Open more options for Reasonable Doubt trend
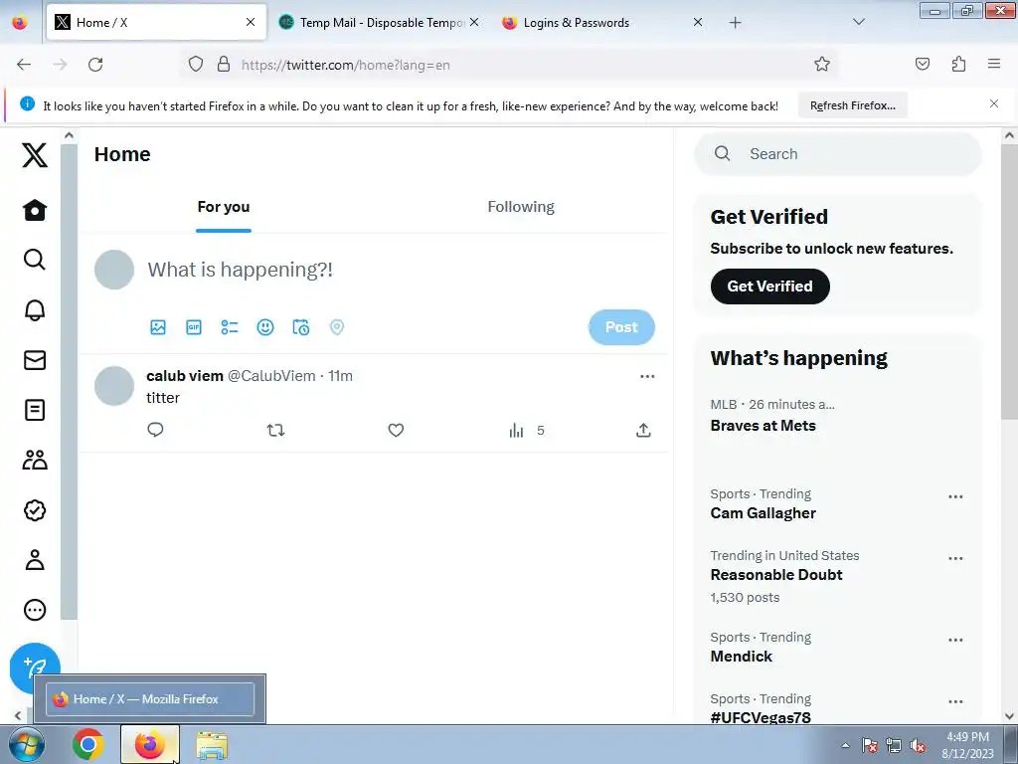This screenshot has width=1018, height=764. coord(955,558)
